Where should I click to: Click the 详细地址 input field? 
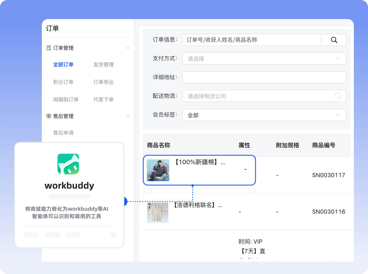pyautogui.click(x=264, y=77)
